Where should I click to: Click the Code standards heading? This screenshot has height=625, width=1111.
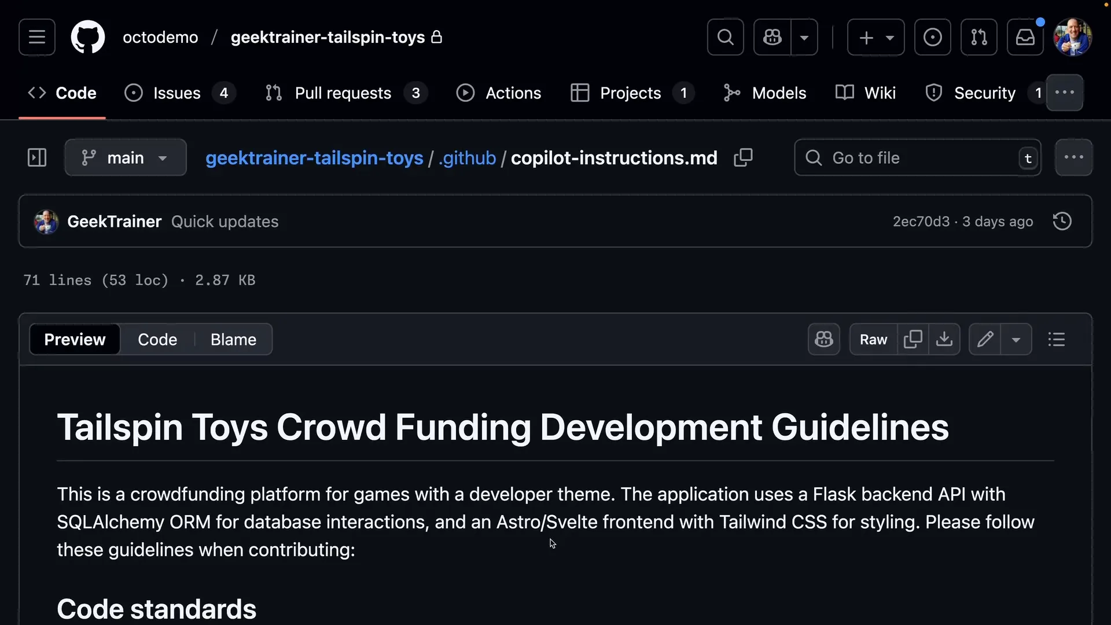pos(156,609)
